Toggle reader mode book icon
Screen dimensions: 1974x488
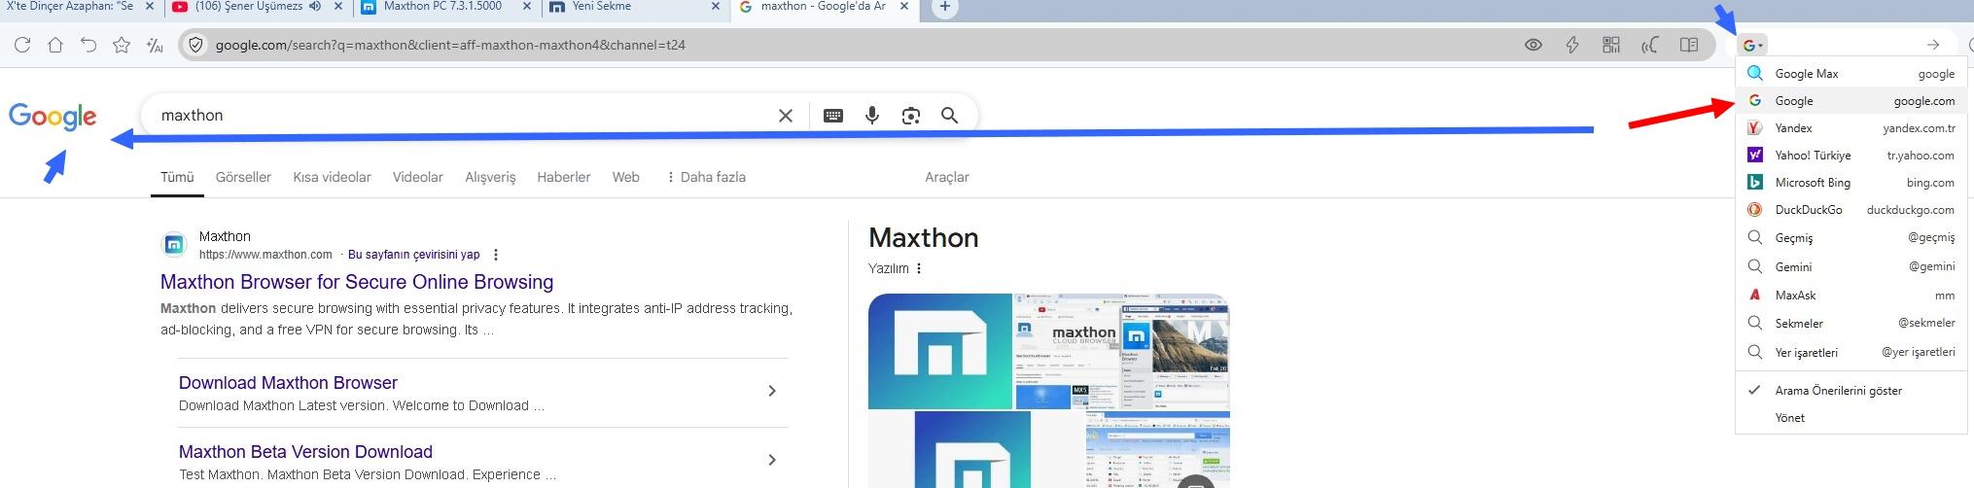click(1689, 45)
